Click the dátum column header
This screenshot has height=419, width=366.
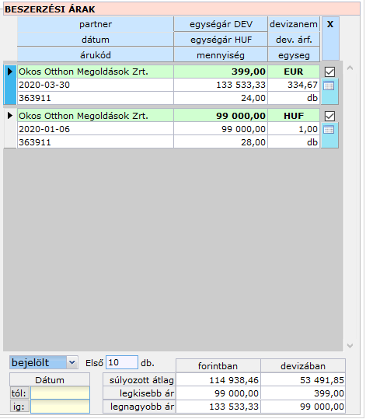tap(96, 40)
